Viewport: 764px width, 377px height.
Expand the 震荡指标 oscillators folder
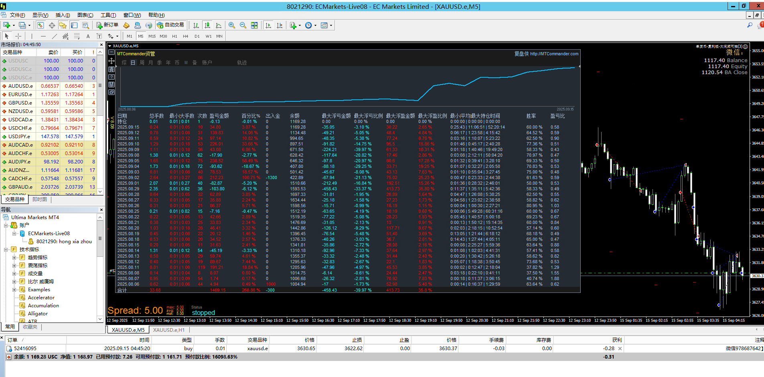[14, 265]
